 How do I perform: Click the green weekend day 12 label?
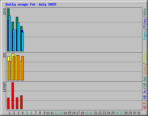56,113
